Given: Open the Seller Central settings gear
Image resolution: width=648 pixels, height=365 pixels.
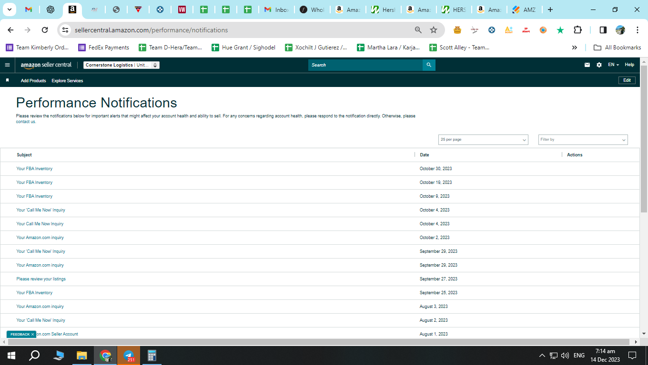Looking at the screenshot, I should tap(599, 65).
